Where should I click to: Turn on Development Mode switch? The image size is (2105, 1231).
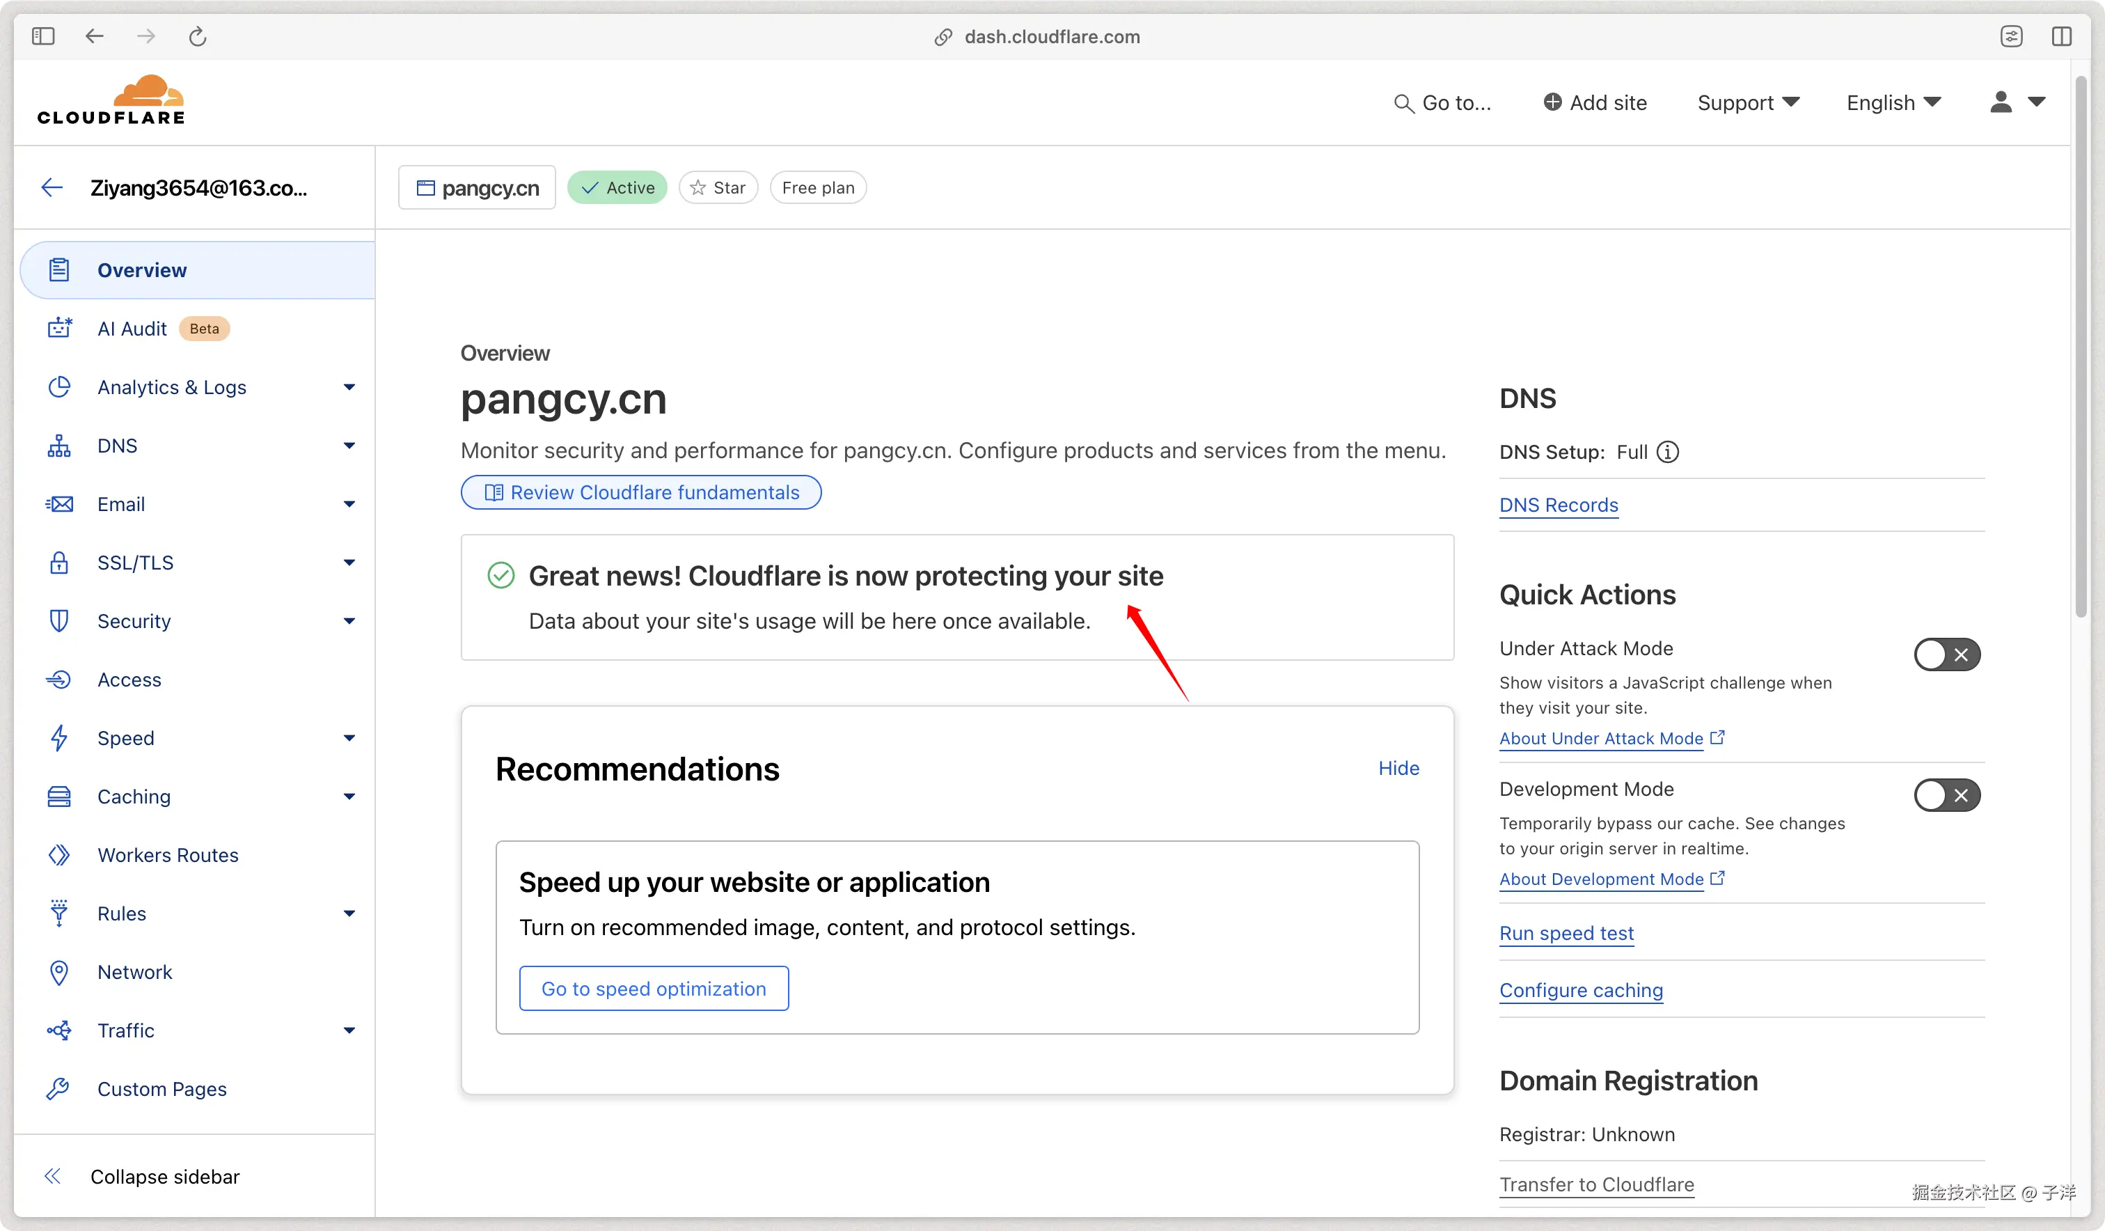click(1946, 794)
